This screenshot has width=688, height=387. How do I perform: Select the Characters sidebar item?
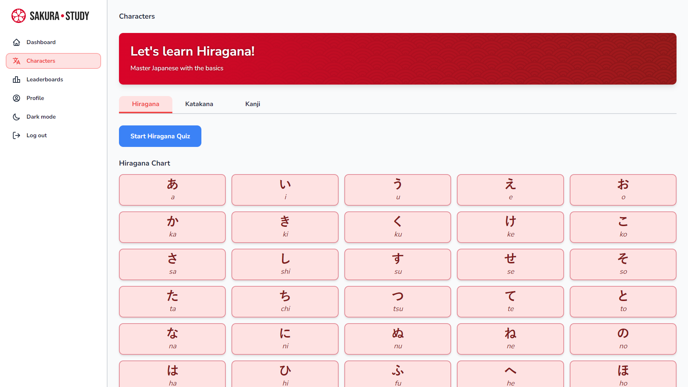click(53, 61)
